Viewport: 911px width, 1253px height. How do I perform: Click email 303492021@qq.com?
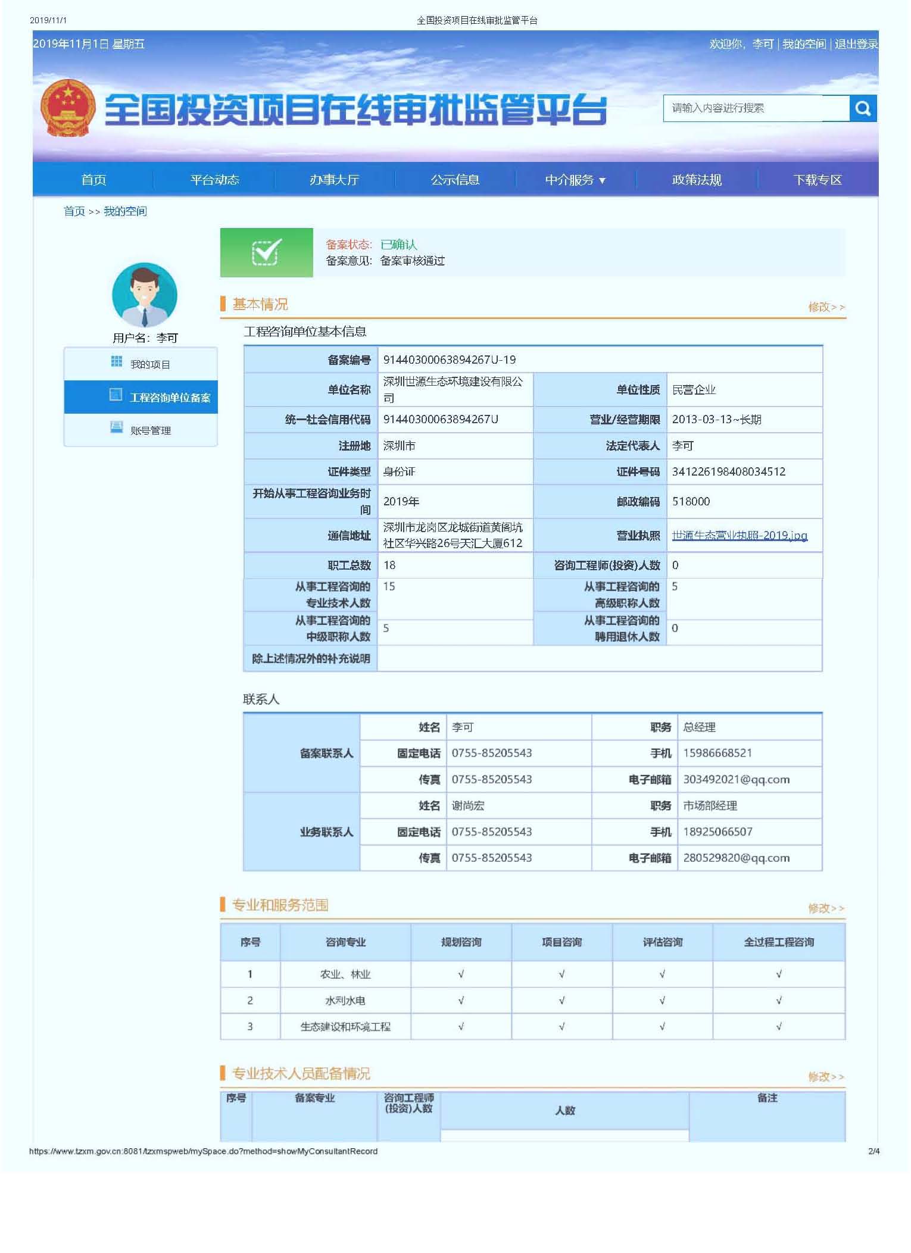[x=737, y=780]
